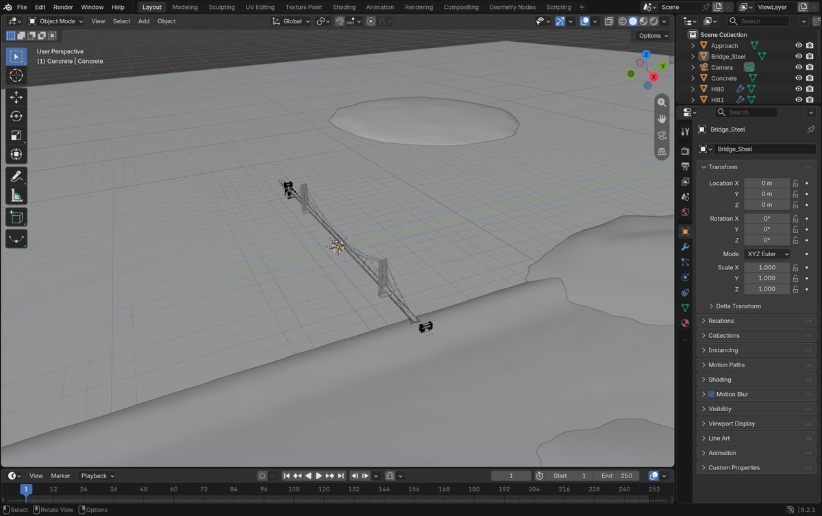Open the World properties tab
Screen dimensions: 822x516
tap(685, 212)
